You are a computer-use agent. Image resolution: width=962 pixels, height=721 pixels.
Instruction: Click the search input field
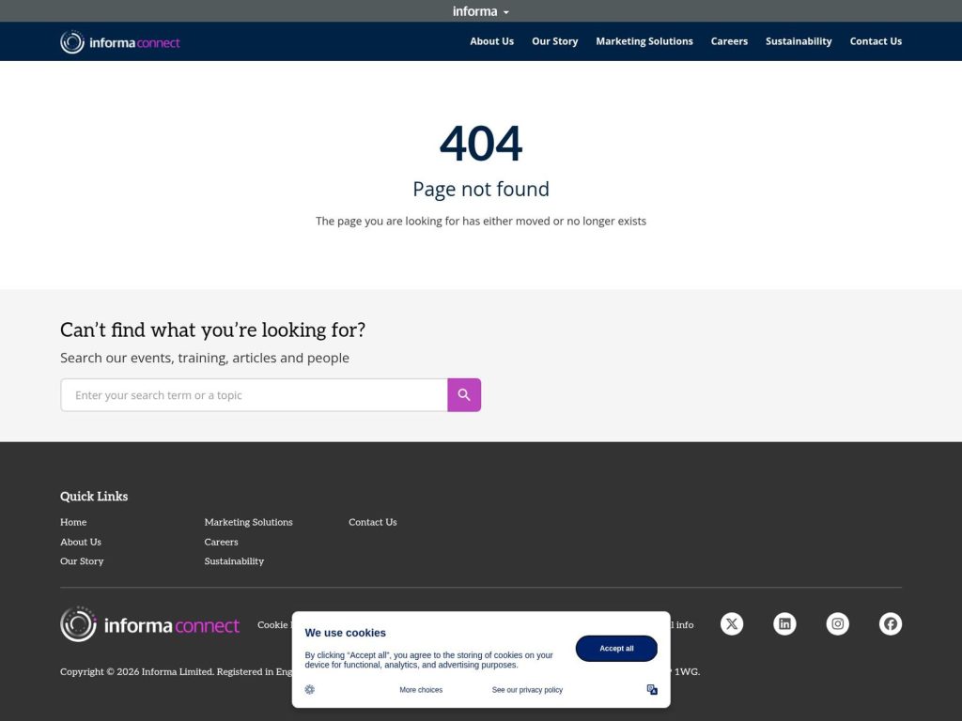(x=254, y=394)
